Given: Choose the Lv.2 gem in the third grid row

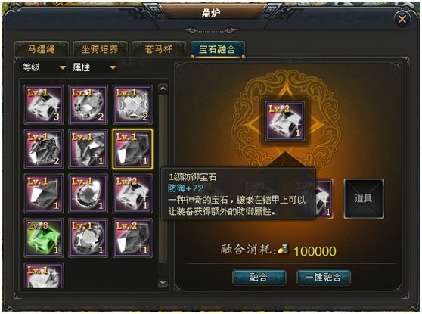Looking at the screenshot, I should 132,194.
